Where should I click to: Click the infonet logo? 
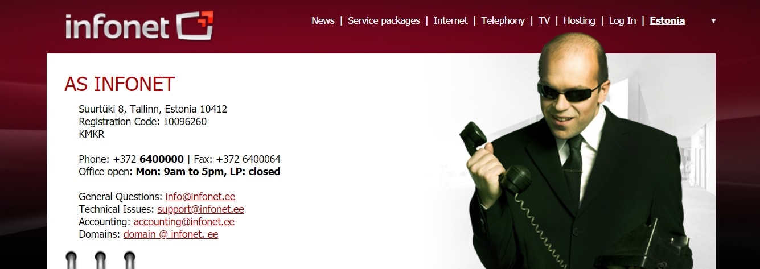point(139,26)
